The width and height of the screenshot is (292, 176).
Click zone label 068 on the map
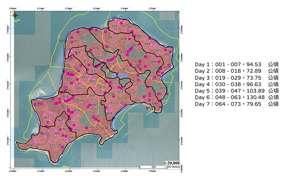pyautogui.click(x=57, y=133)
